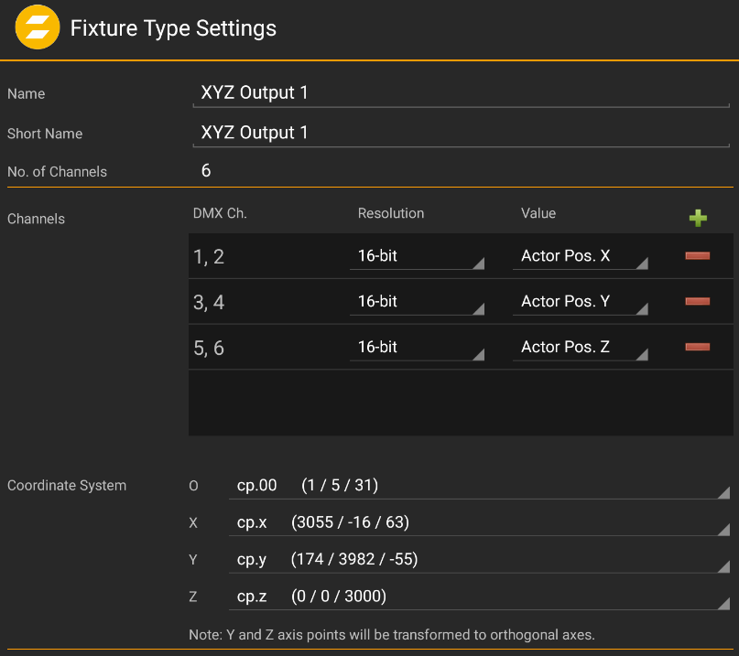Click empty area in channels list
Viewport: 739px width, 656px height.
458,403
